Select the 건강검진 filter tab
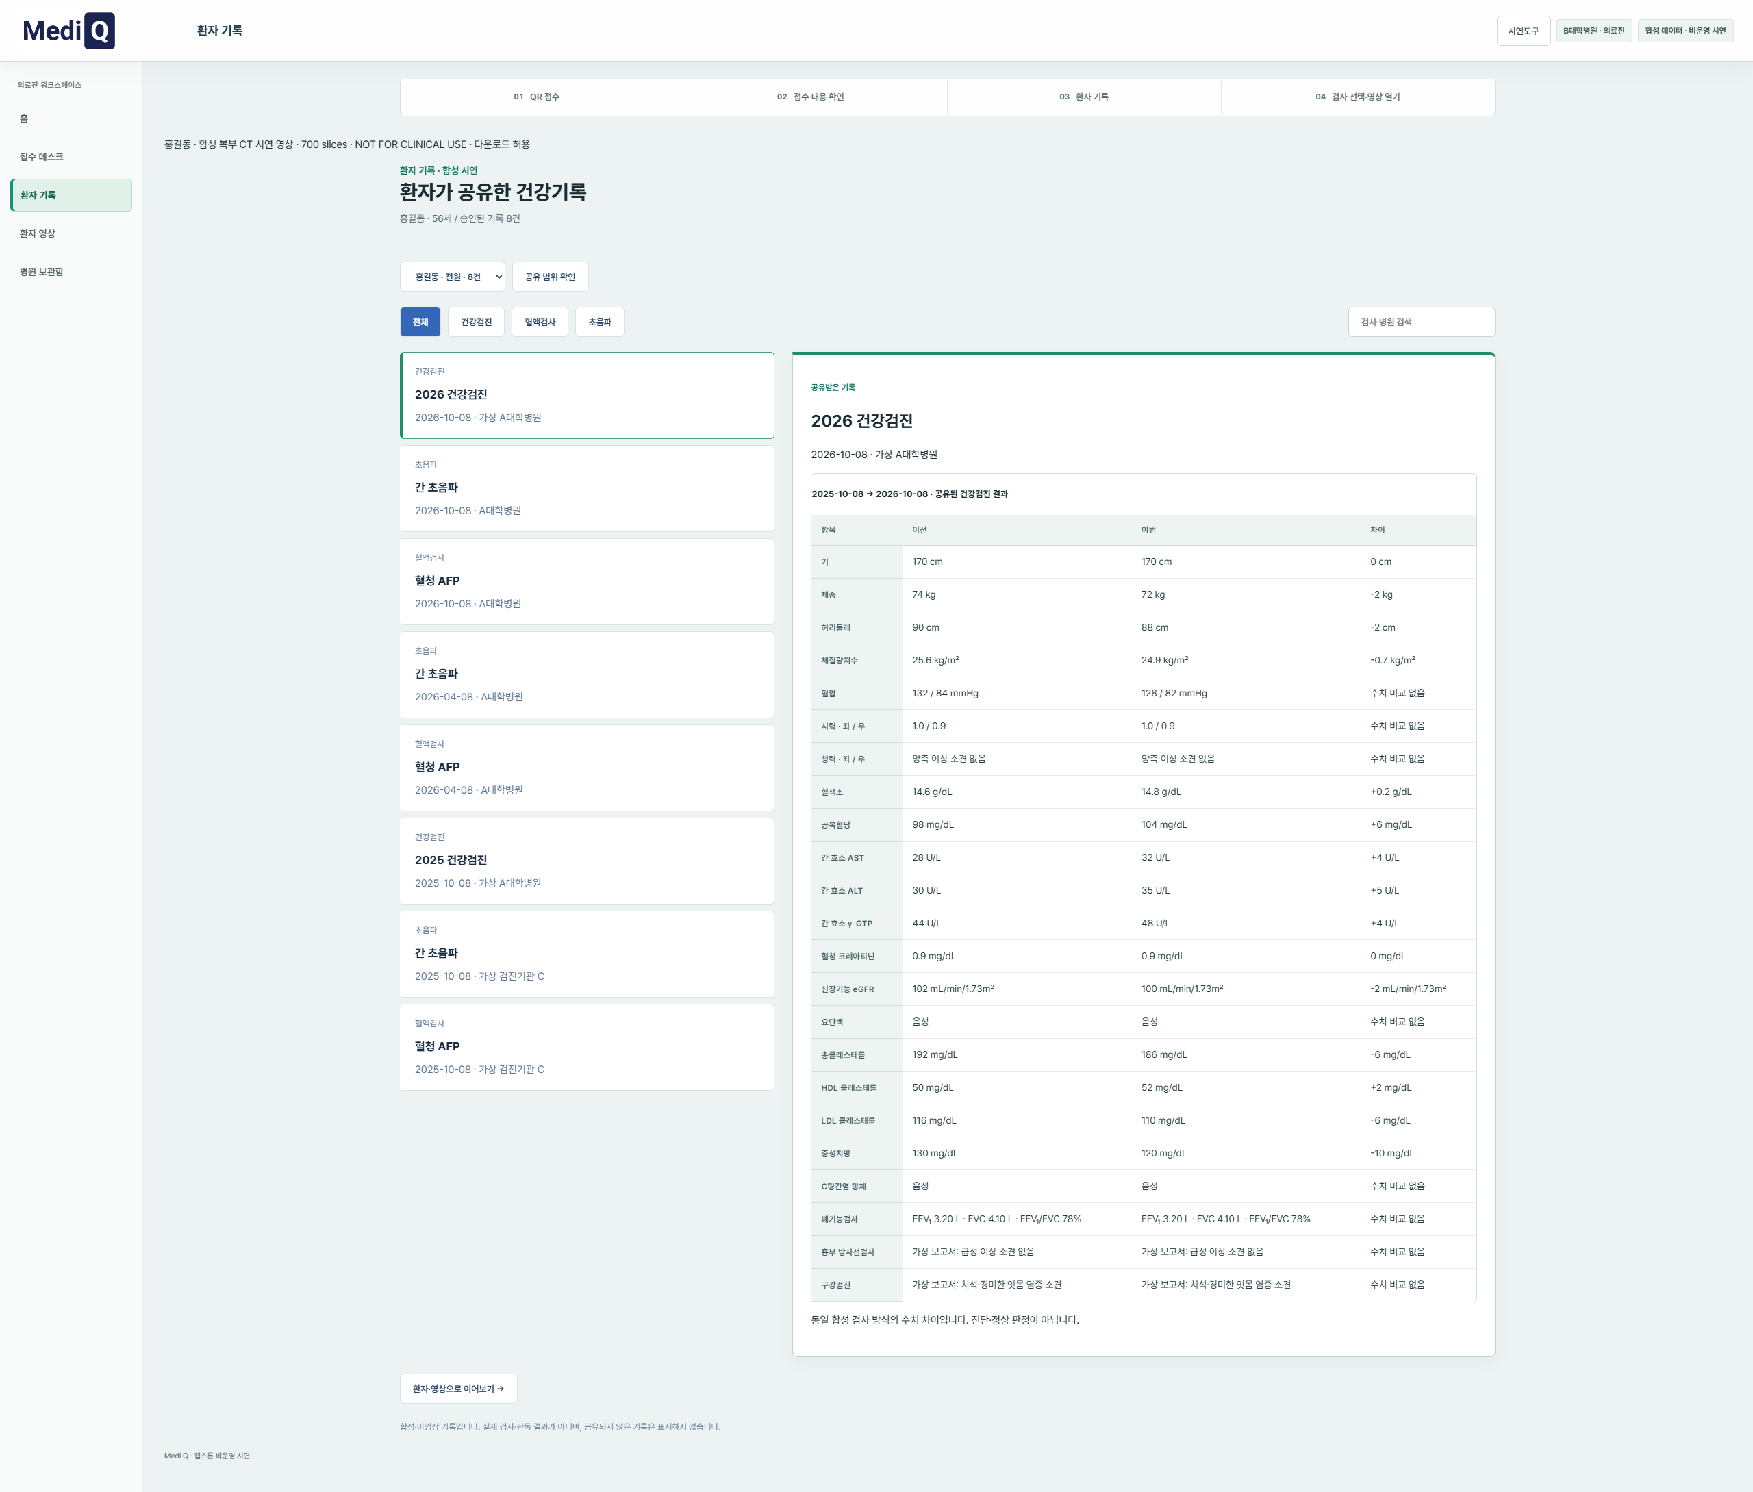 pos(476,323)
